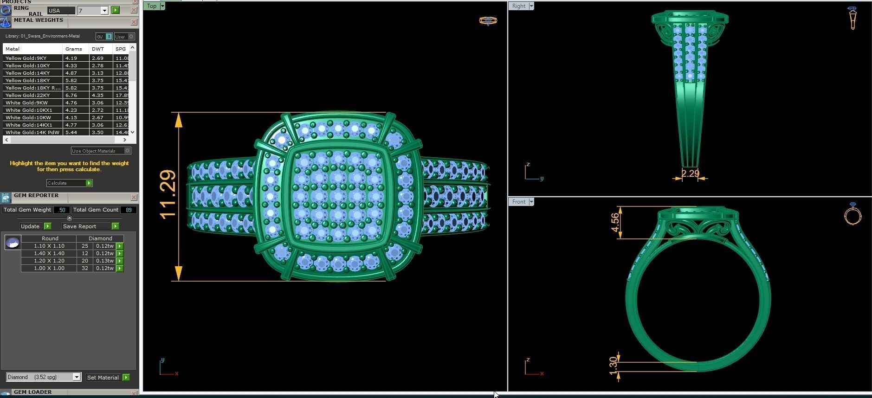Click scroll down arrow of metal list
Viewport: 872px width, 398px height.
pos(133,132)
